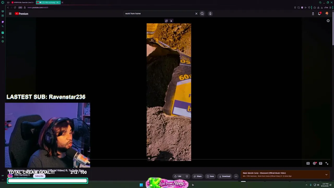
Task: Toggle the browser VPN badge
Action: pos(20,8)
